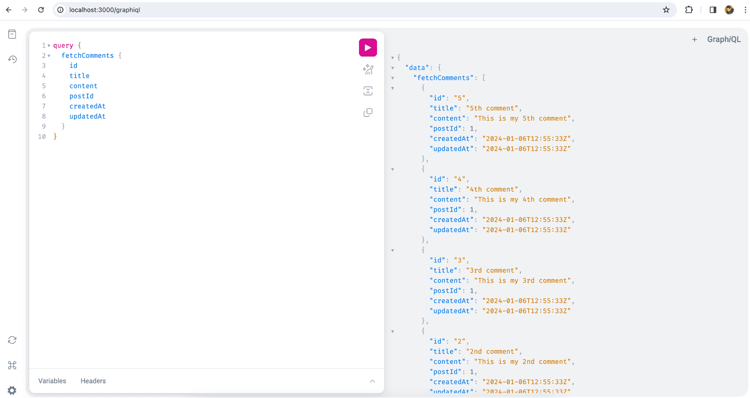Open the Variables tab

coord(52,380)
